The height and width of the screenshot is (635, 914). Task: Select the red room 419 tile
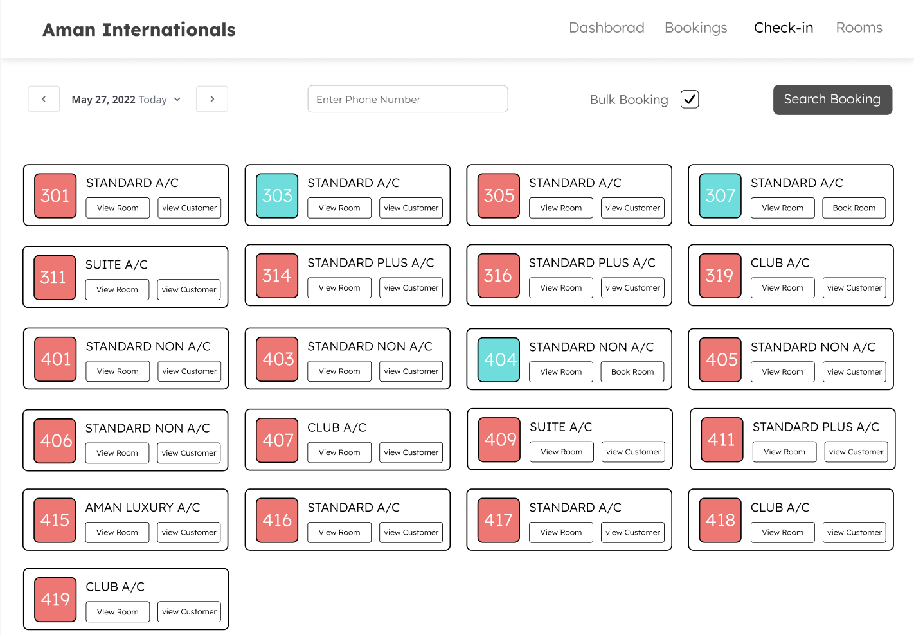point(55,600)
